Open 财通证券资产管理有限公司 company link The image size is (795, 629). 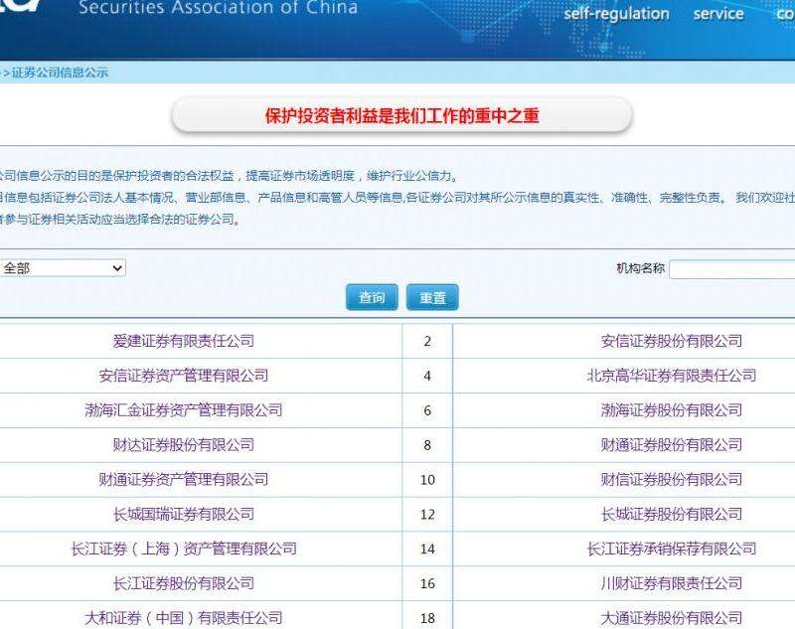click(184, 480)
